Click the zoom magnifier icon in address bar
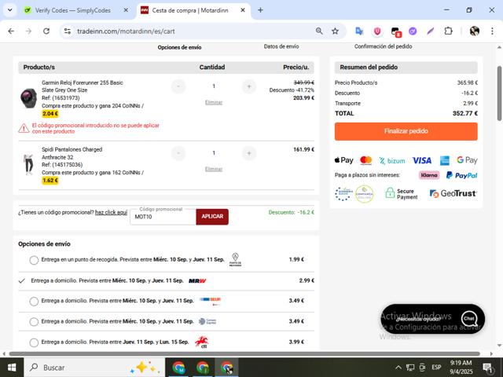 [319, 31]
